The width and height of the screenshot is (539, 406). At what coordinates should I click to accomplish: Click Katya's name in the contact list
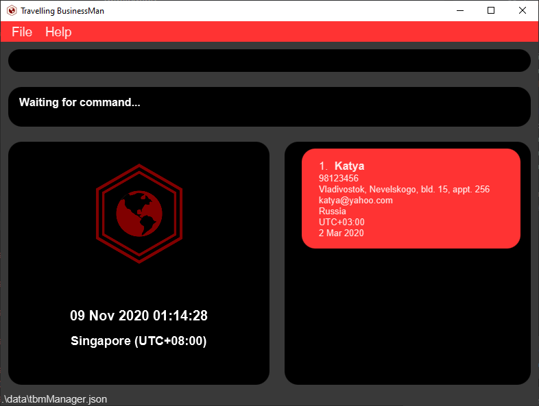pos(349,166)
